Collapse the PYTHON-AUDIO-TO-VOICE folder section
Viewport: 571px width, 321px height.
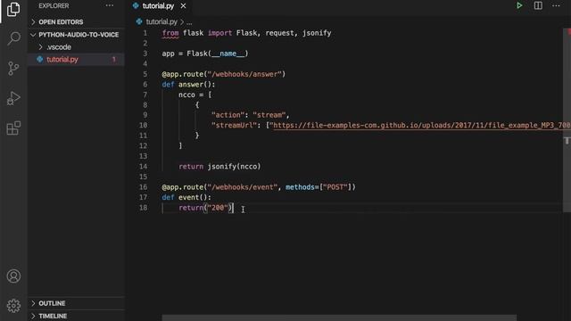[77, 35]
